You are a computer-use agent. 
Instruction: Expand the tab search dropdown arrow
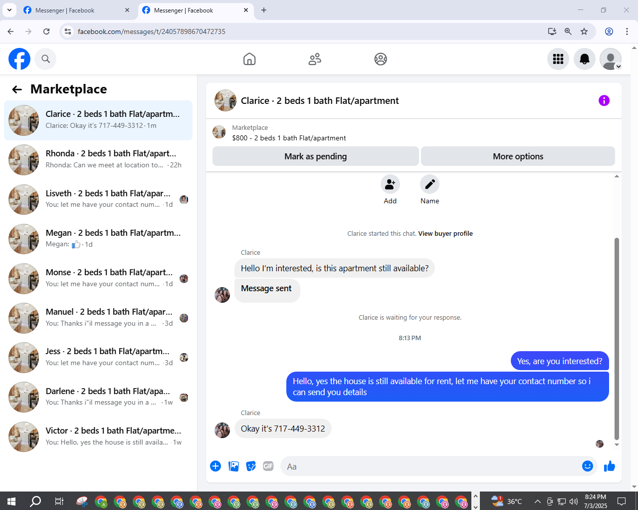click(x=9, y=10)
